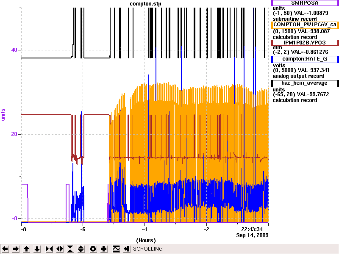
Task: Pan the graph right with the right arrow
Action: (16, 249)
